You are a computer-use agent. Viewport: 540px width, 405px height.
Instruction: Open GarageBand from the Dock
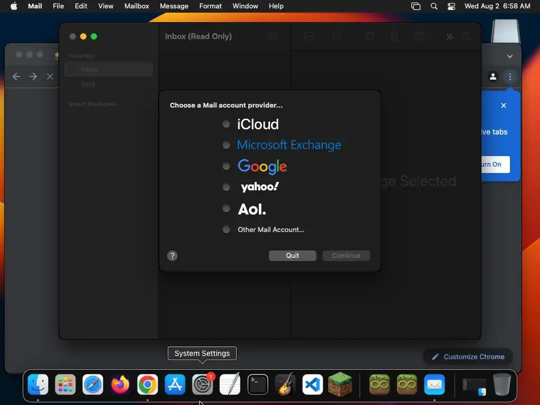(x=285, y=384)
